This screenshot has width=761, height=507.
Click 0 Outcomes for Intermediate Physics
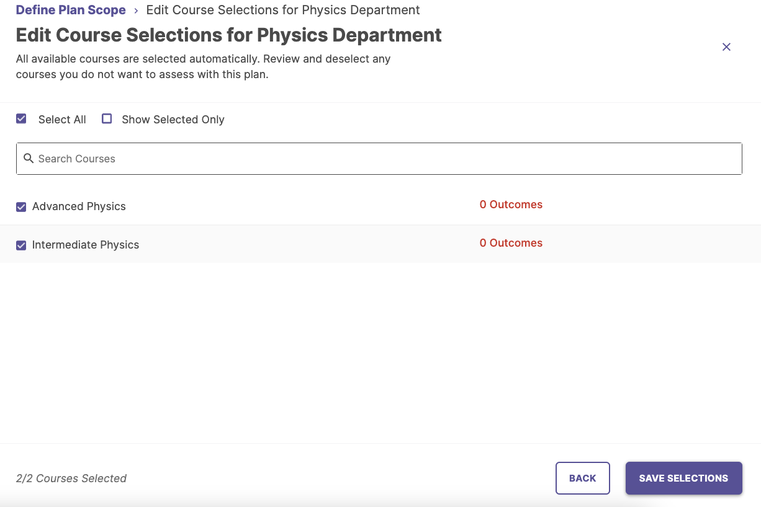pyautogui.click(x=511, y=243)
